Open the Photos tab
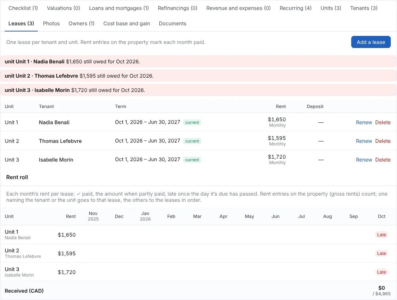The image size is (397, 300). 51,23
